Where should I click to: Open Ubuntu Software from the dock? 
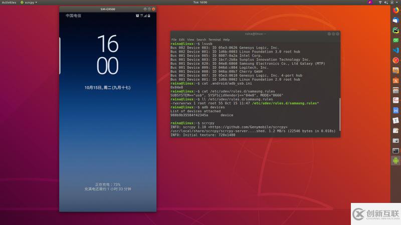point(395,80)
